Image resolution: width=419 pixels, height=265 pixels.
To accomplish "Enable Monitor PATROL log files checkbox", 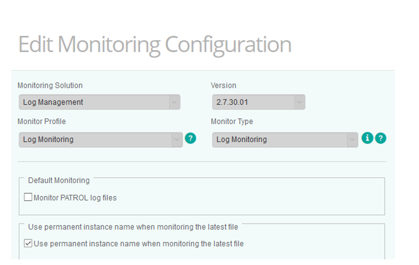I will pyautogui.click(x=28, y=197).
